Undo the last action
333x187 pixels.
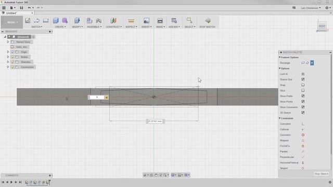29,8
